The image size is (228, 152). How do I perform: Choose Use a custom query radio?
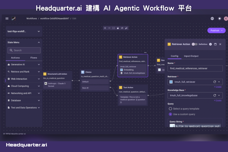tap(170, 114)
